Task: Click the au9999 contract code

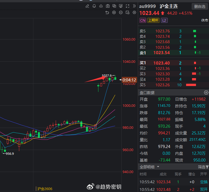Action: point(147,6)
